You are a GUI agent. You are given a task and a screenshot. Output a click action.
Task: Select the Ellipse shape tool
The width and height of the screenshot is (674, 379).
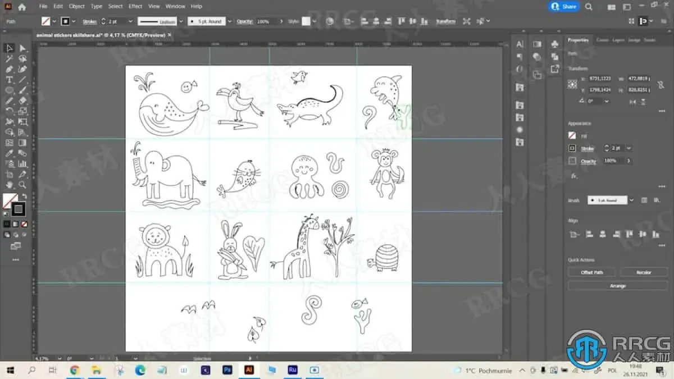tap(10, 90)
